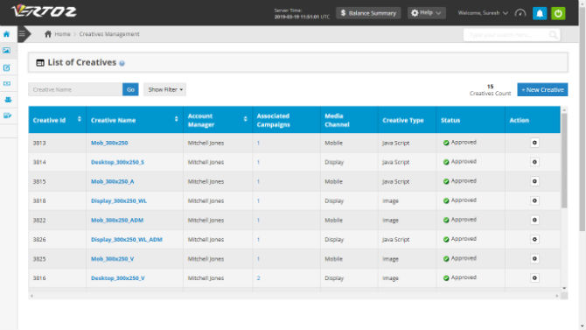Click the page vertical scrollbar
Image resolution: width=586 pixels, height=330 pixels.
(x=583, y=120)
